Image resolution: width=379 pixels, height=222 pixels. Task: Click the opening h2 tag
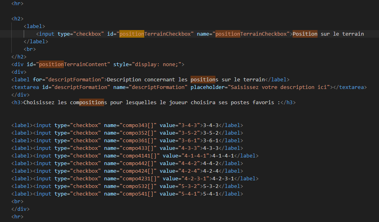(17, 18)
